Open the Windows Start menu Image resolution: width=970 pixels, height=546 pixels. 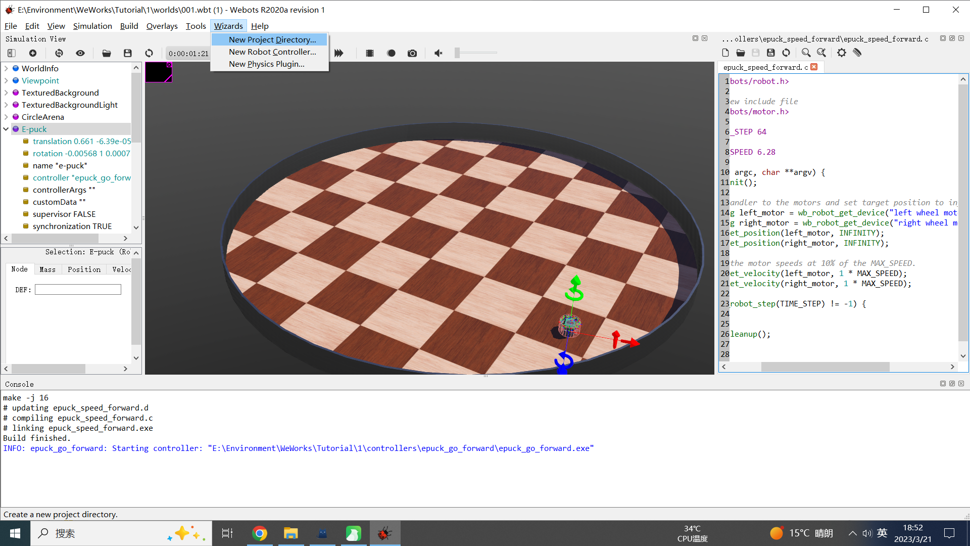[15, 533]
